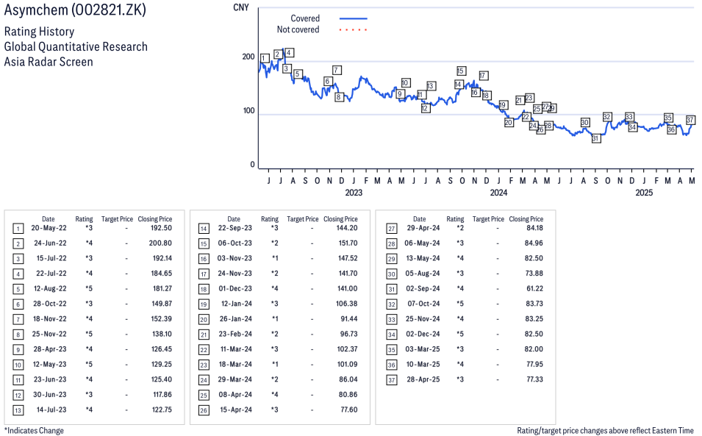Select index box 13 beside 14-Jul-23

(x=18, y=410)
